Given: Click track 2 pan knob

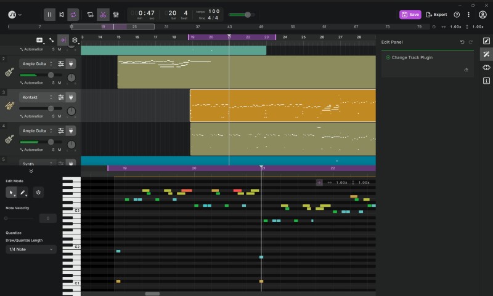Looking at the screenshot, I should click(x=71, y=78).
